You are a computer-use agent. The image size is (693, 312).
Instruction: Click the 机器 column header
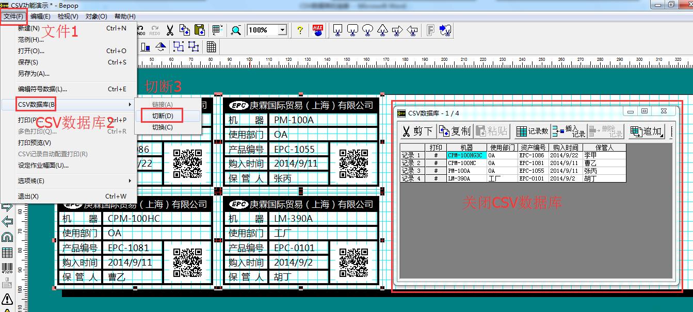pyautogui.click(x=466, y=147)
